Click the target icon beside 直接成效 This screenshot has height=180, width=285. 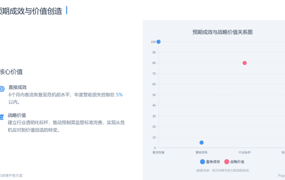point(2,89)
